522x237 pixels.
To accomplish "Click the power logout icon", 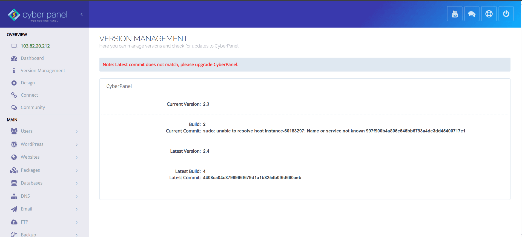I will (x=506, y=14).
